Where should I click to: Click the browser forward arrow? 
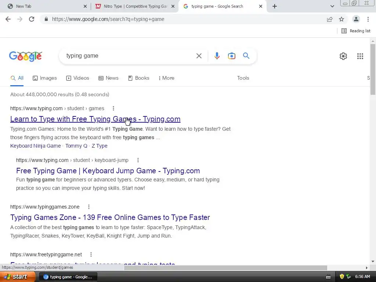tap(20, 19)
